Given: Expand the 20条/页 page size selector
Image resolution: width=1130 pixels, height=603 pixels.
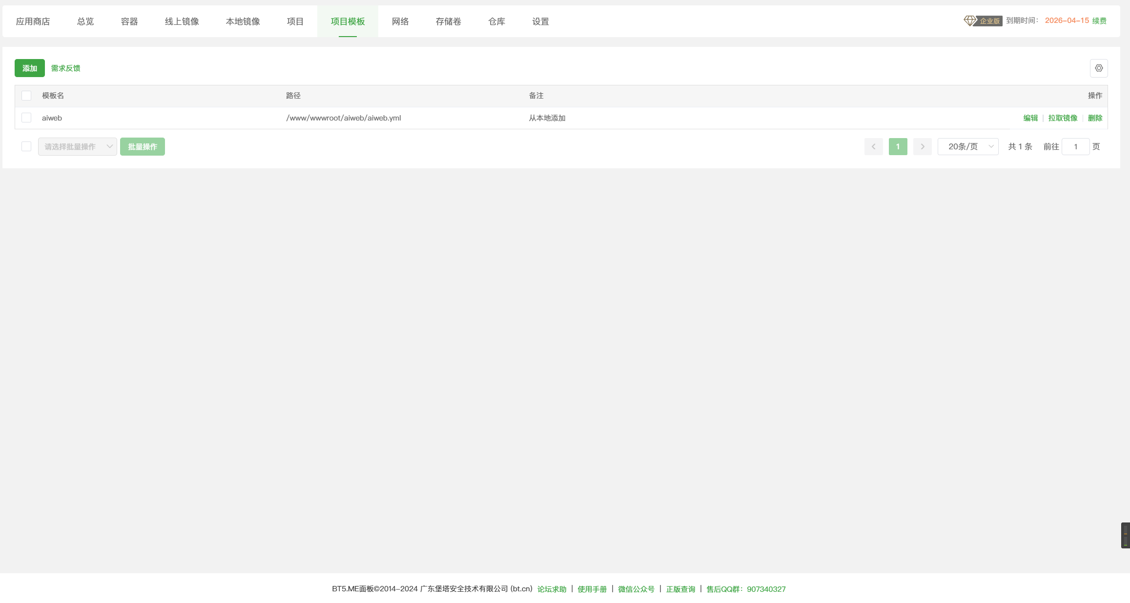Looking at the screenshot, I should 968,146.
